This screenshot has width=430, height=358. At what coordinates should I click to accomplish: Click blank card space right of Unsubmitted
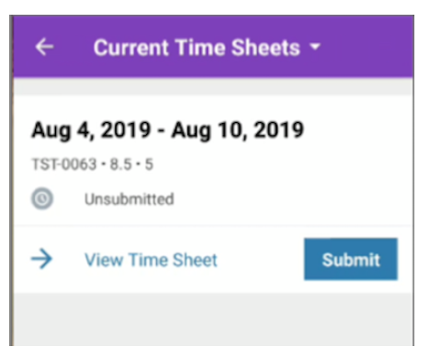coord(291,199)
